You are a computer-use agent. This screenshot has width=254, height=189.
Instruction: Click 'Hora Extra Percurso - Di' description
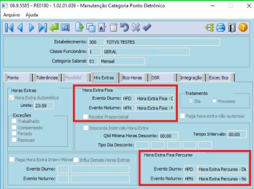tap(223, 169)
